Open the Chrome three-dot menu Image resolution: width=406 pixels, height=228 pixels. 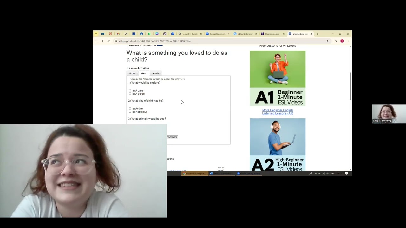click(x=348, y=41)
